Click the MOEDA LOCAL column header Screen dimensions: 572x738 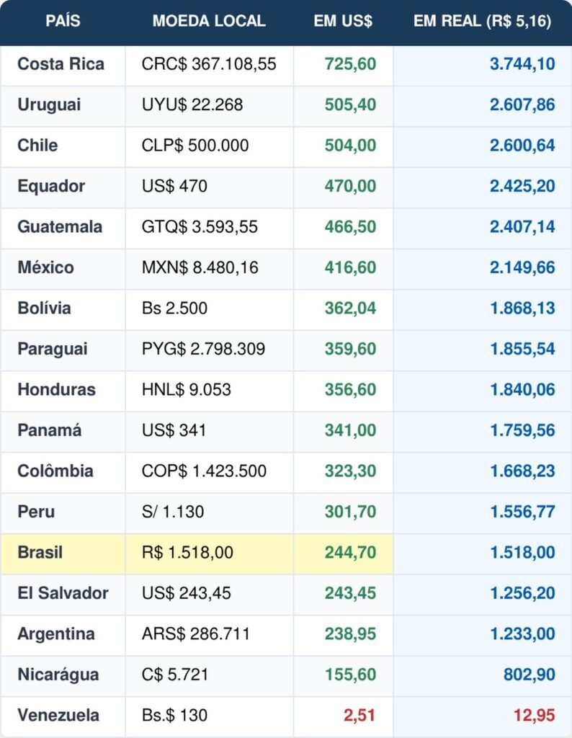pyautogui.click(x=209, y=22)
